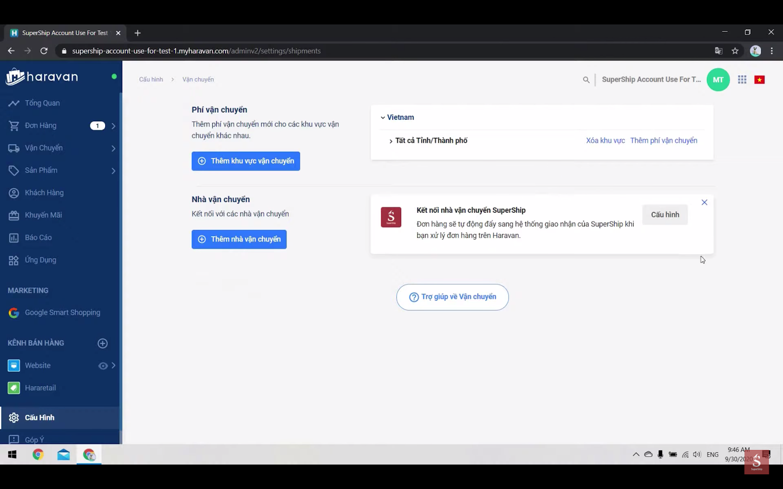The height and width of the screenshot is (489, 783).
Task: Click the SuperShip carrier logo
Action: (391, 218)
